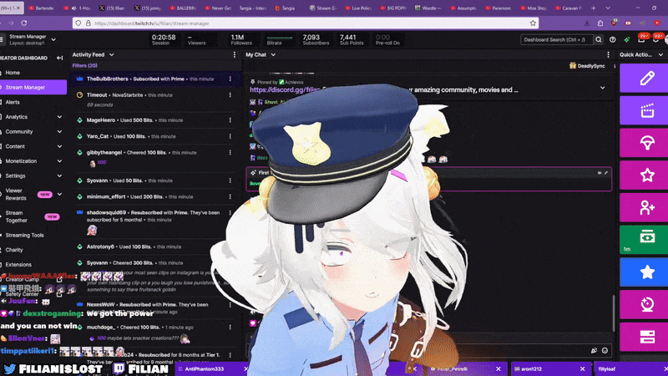This screenshot has height=376, width=668.
Task: Close the Peter_Petrelli whisper tab
Action: point(498,369)
